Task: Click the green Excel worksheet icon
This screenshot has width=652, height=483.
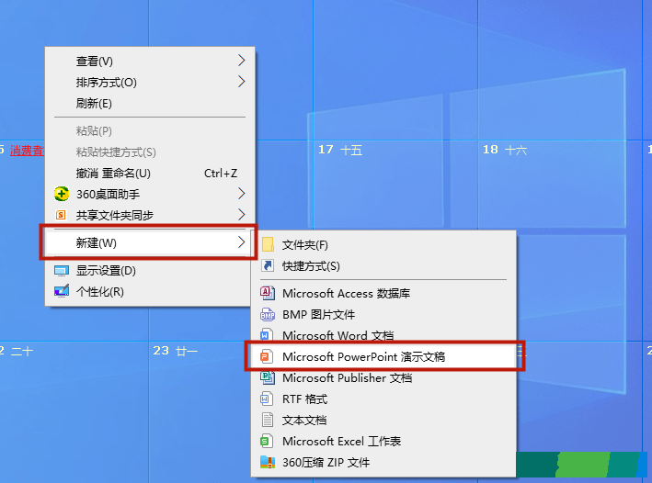Action: [x=267, y=441]
